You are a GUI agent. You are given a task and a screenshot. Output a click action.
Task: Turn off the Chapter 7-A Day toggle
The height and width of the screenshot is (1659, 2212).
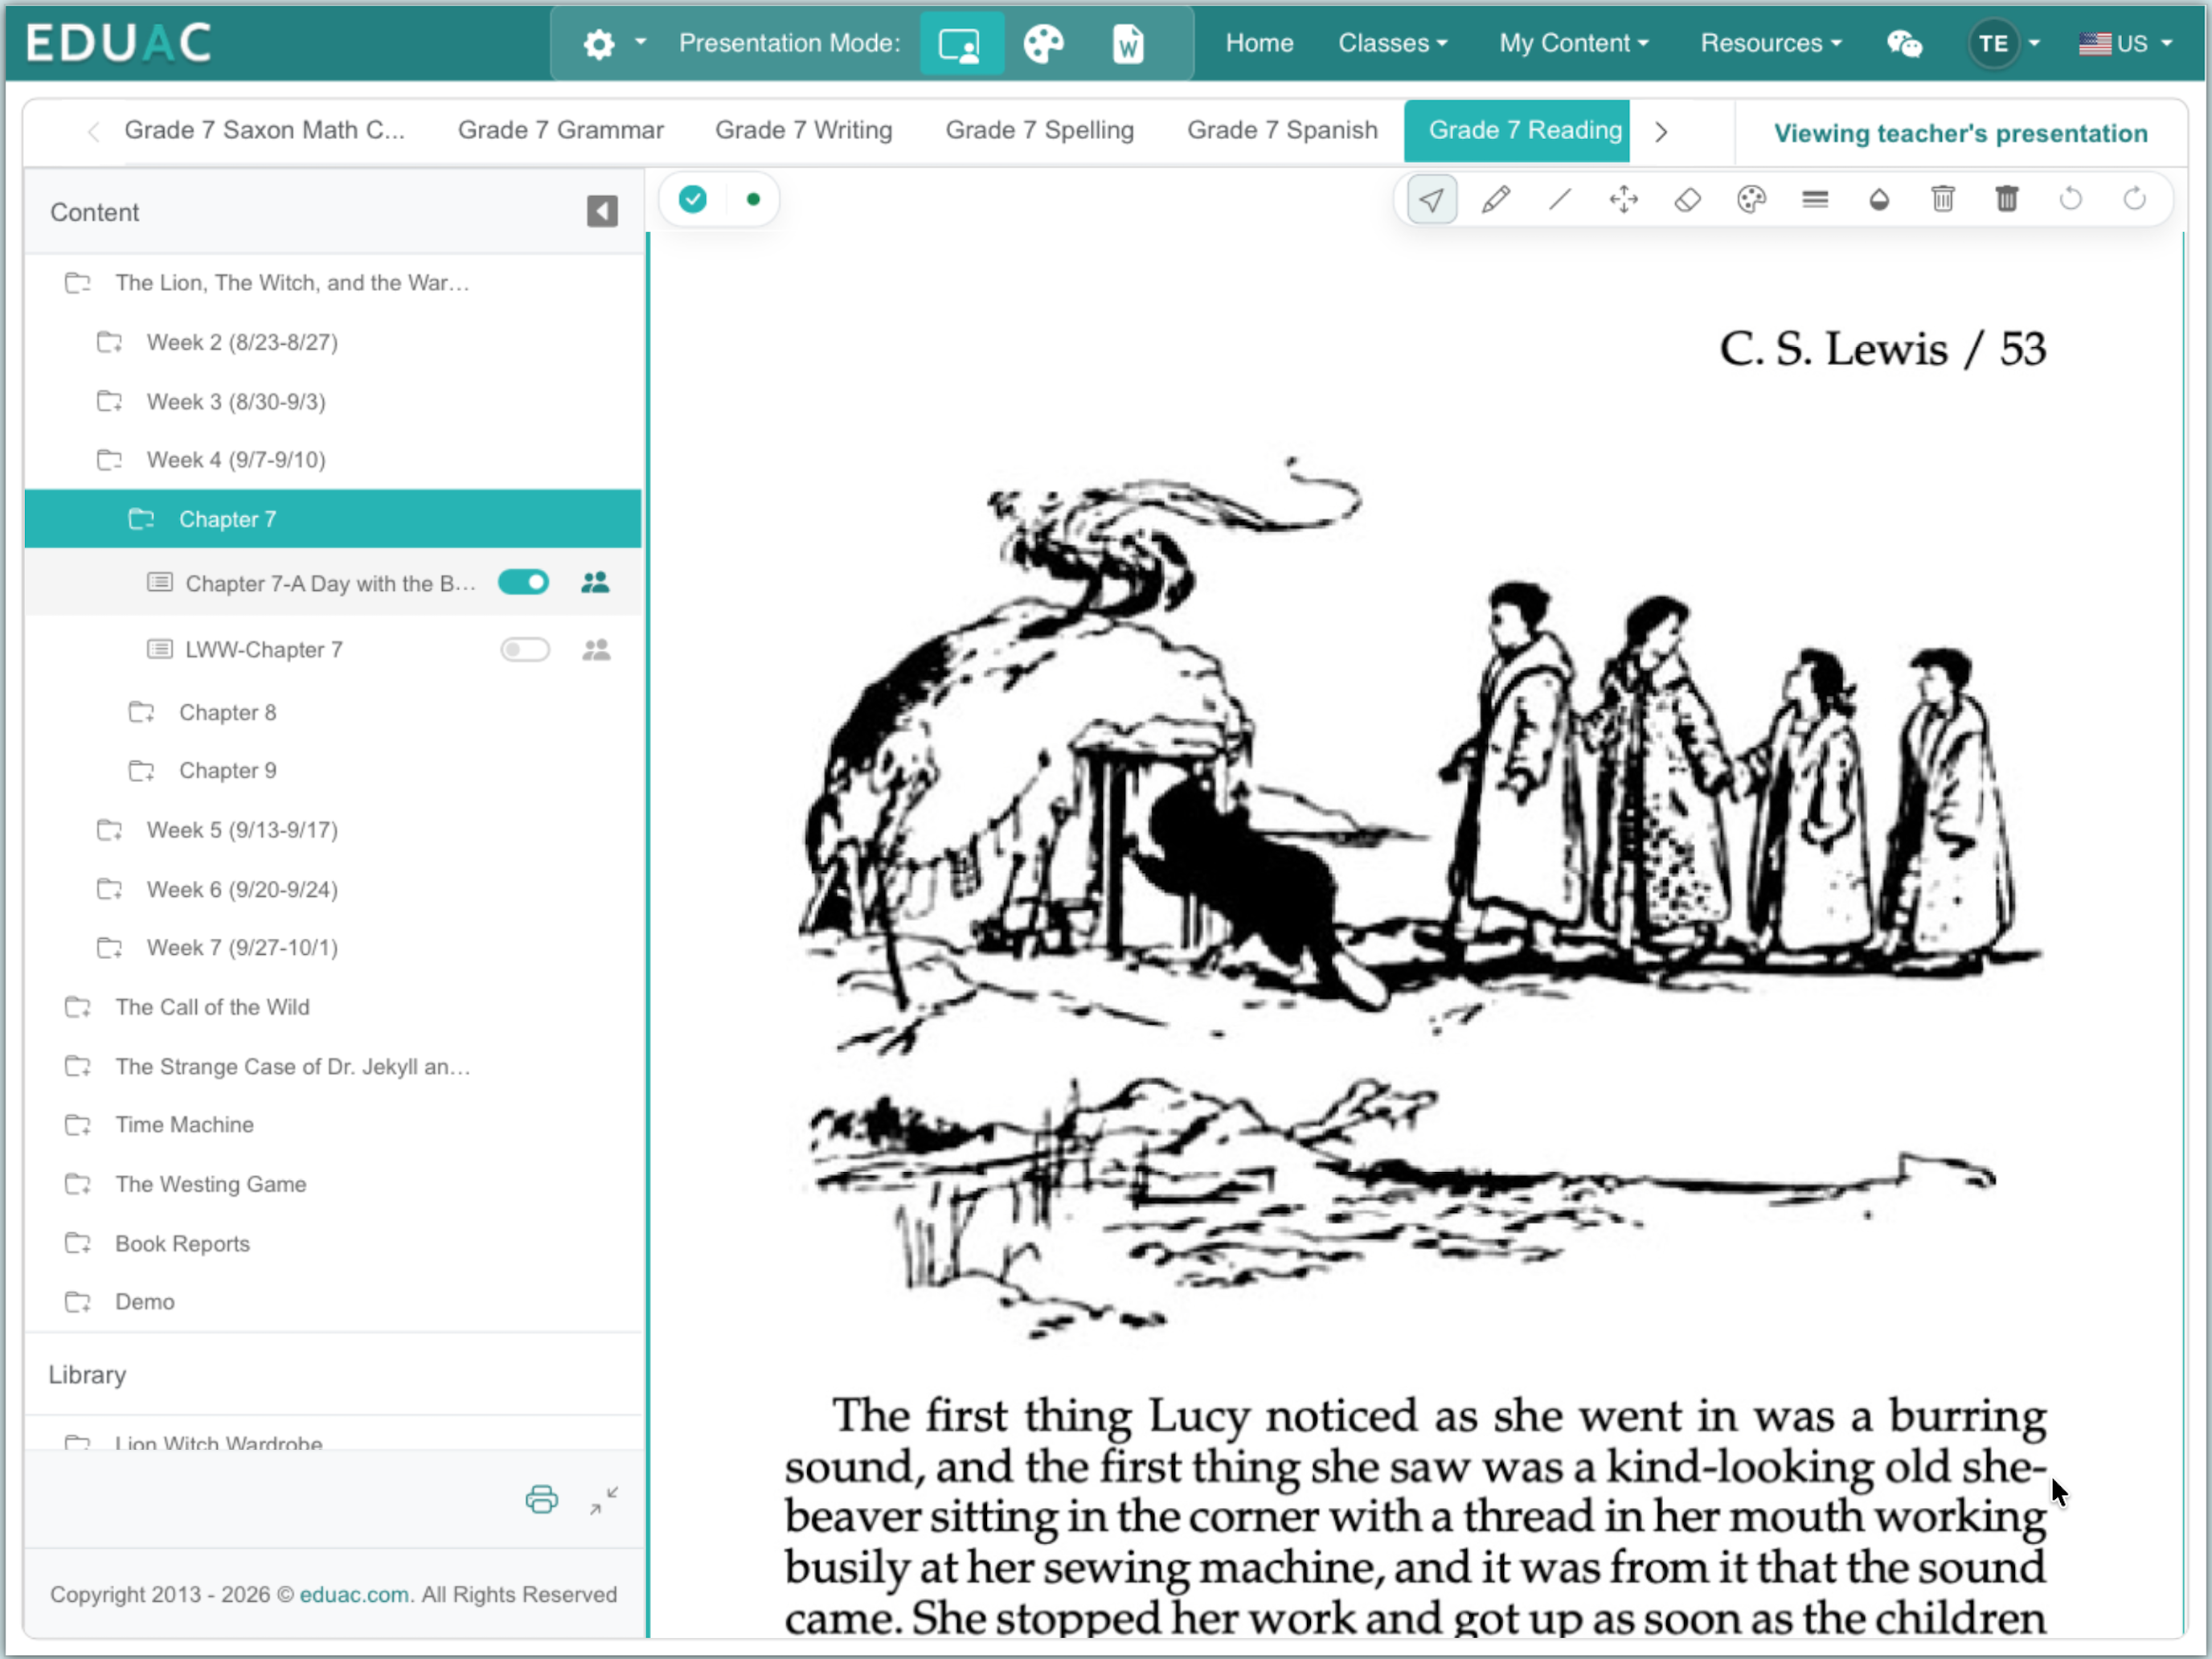[524, 582]
